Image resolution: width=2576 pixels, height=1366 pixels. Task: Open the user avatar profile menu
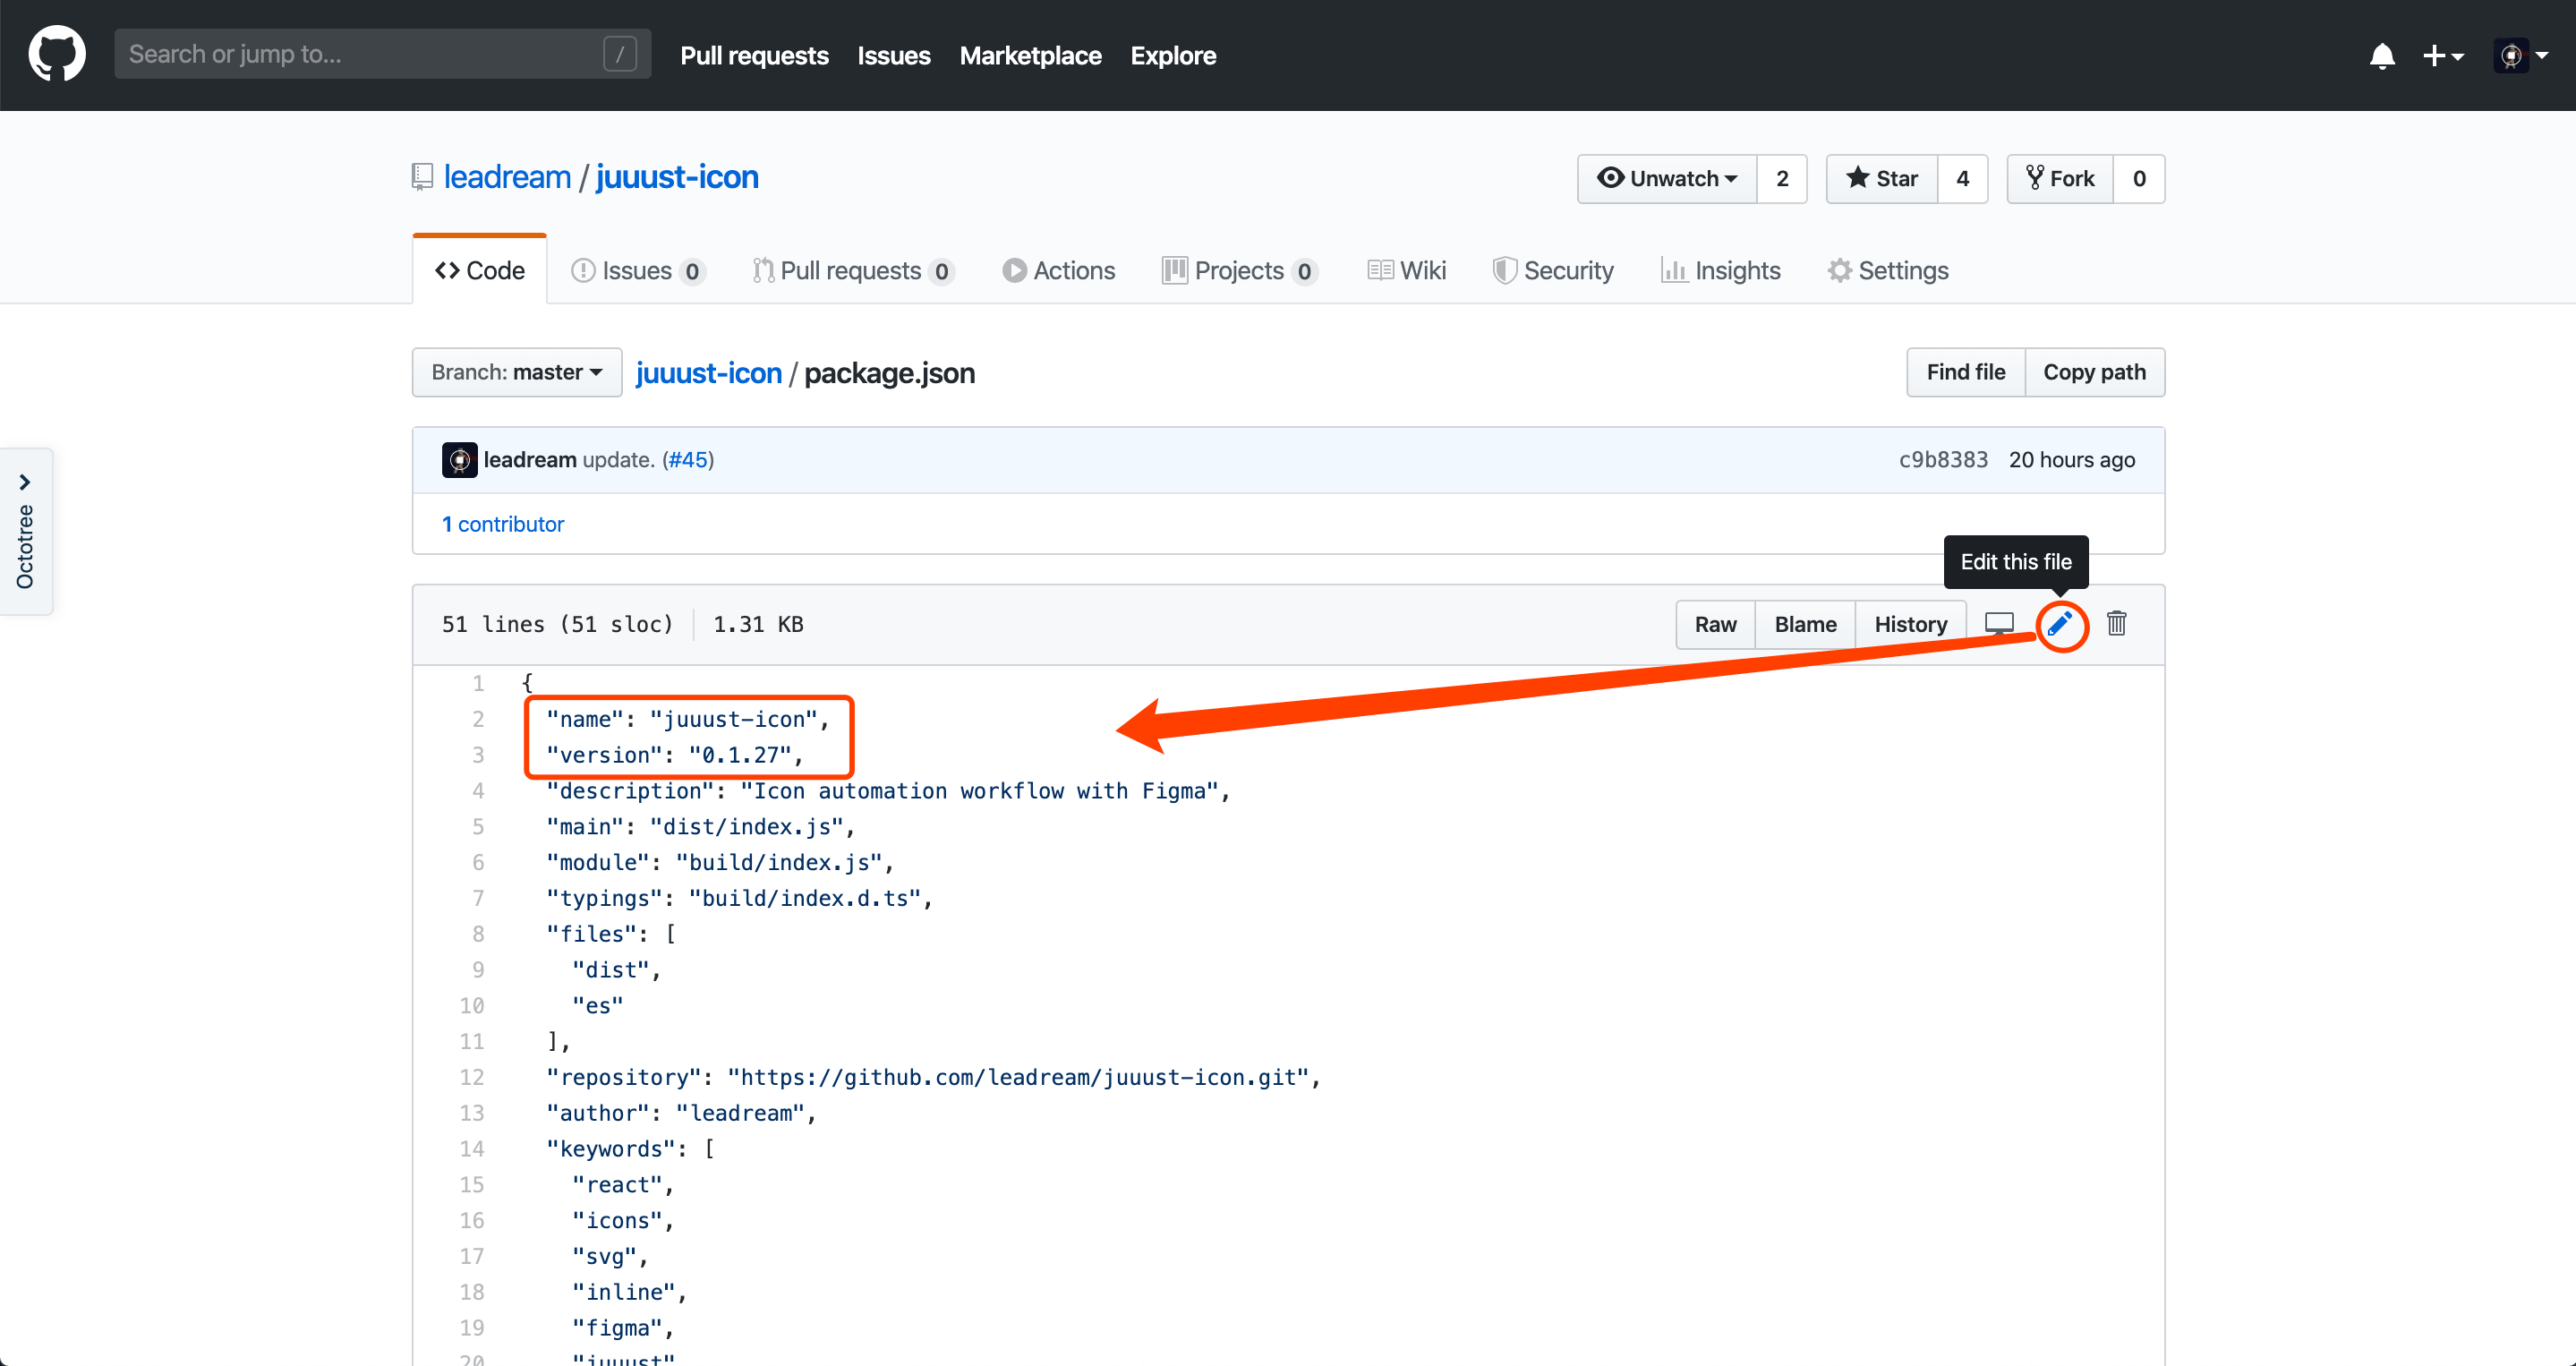point(2520,56)
